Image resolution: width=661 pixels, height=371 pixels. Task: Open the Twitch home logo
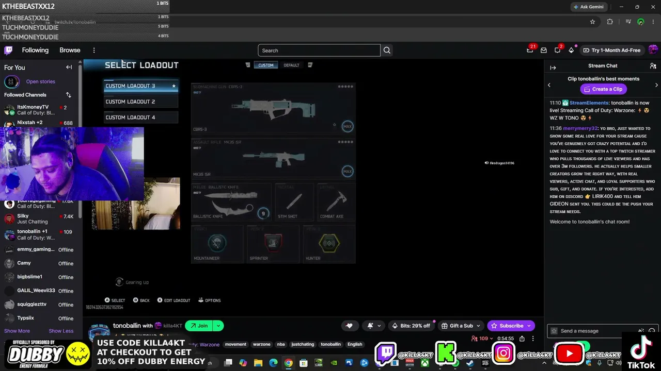point(8,50)
